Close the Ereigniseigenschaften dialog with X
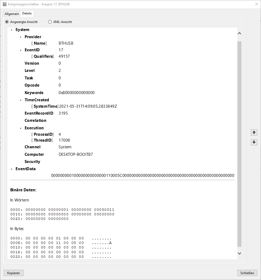Screen dimensions: 261x280 [256, 4]
